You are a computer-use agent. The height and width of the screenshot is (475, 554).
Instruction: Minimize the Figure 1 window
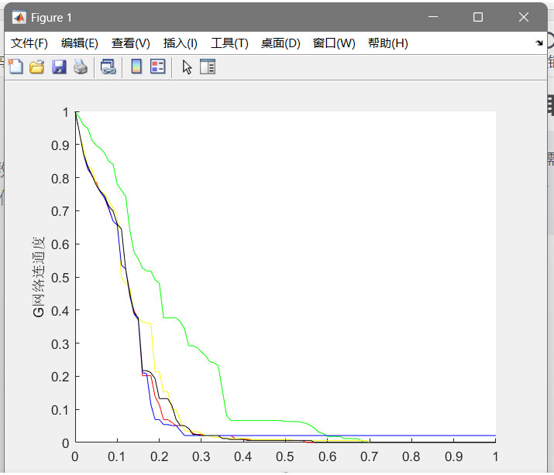pos(433,17)
